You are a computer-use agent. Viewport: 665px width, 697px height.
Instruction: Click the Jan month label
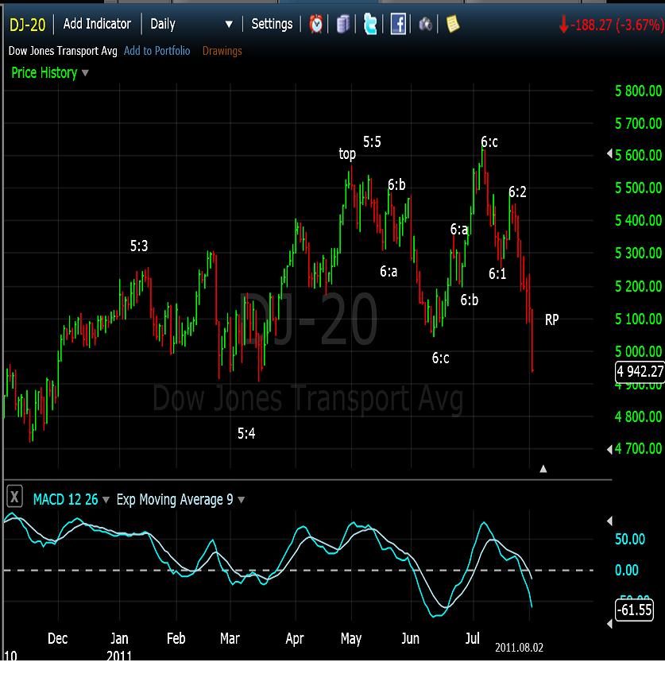[119, 639]
